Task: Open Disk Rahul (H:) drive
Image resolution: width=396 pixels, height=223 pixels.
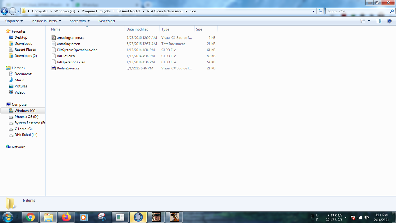Action: click(x=26, y=135)
